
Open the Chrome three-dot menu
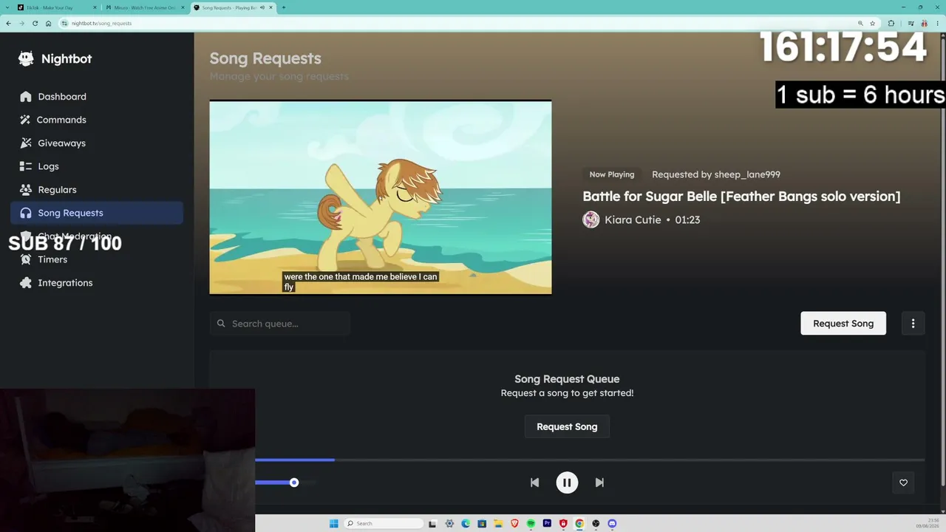pos(937,23)
